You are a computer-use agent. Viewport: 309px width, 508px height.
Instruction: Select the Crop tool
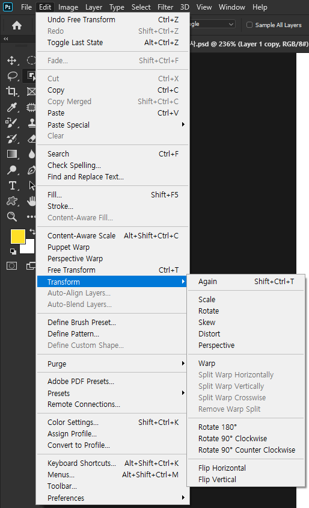click(12, 91)
